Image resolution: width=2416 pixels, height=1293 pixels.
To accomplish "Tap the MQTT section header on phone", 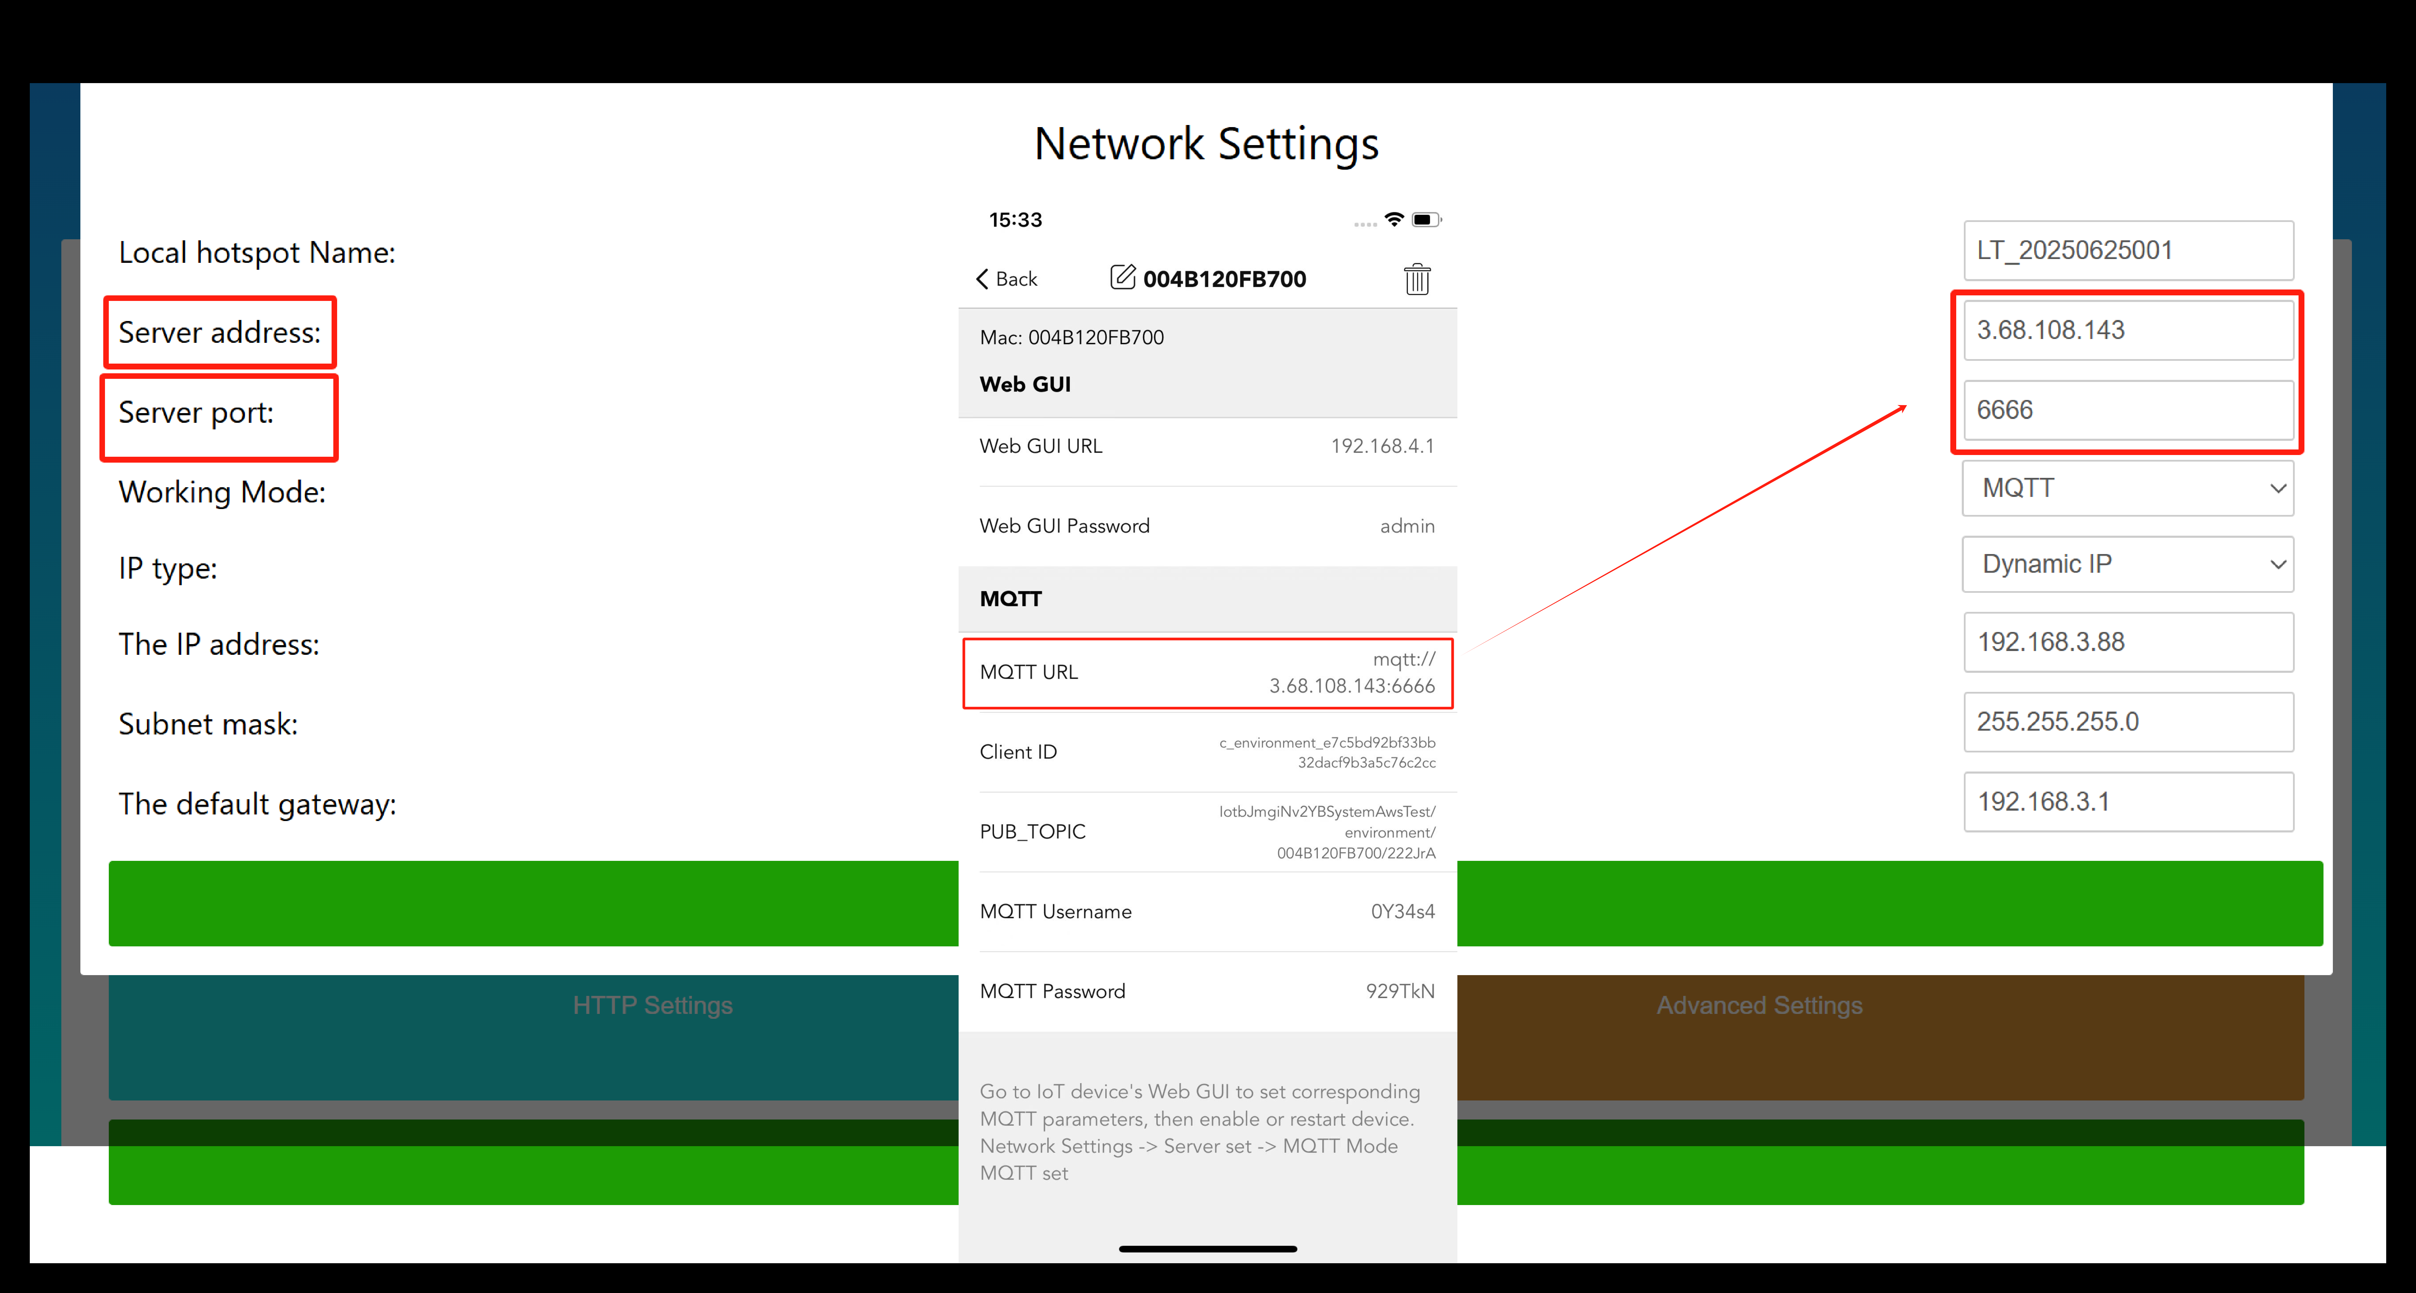I will click(1207, 599).
